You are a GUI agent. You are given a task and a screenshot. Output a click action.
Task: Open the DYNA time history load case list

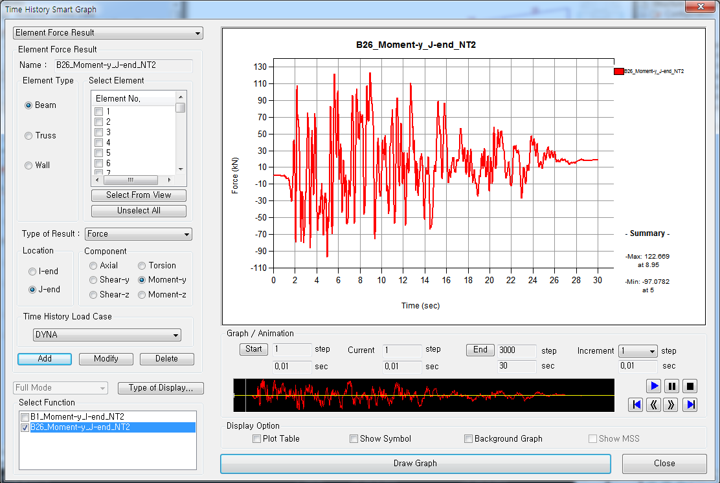(107, 335)
